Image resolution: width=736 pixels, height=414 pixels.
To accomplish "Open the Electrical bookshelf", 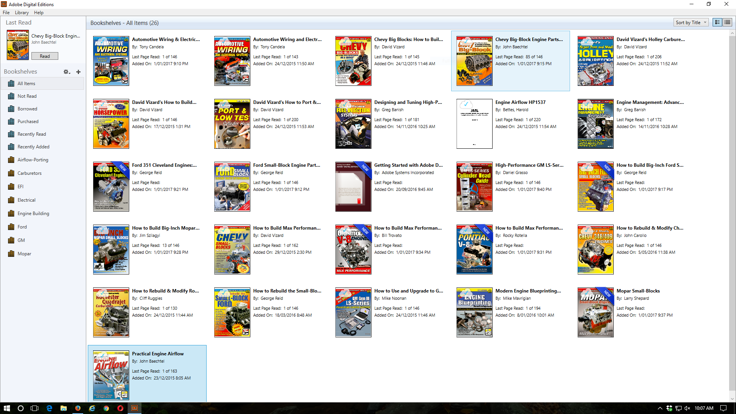I will click(x=42, y=200).
